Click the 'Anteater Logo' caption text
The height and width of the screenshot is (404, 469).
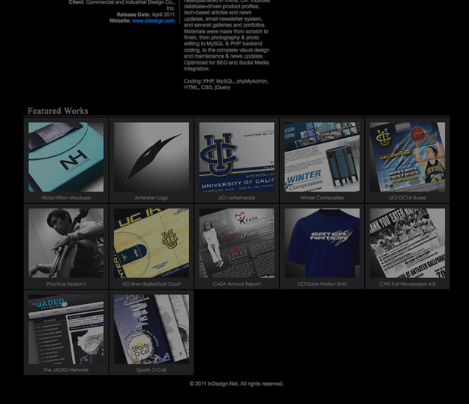(151, 198)
